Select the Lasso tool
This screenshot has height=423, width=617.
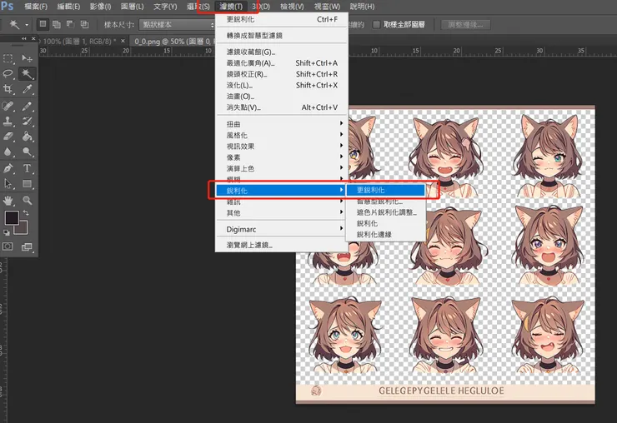[8, 74]
